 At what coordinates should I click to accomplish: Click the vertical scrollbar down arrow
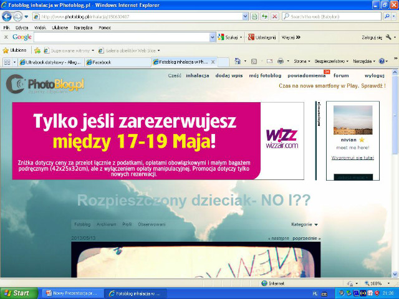click(x=395, y=274)
